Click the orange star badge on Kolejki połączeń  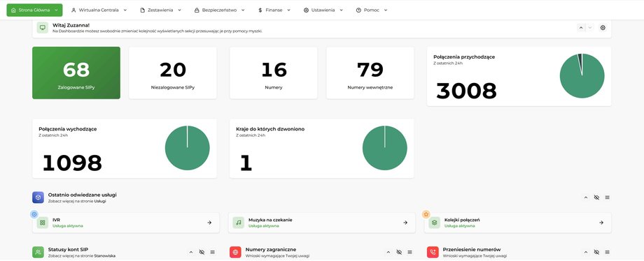[x=426, y=214]
